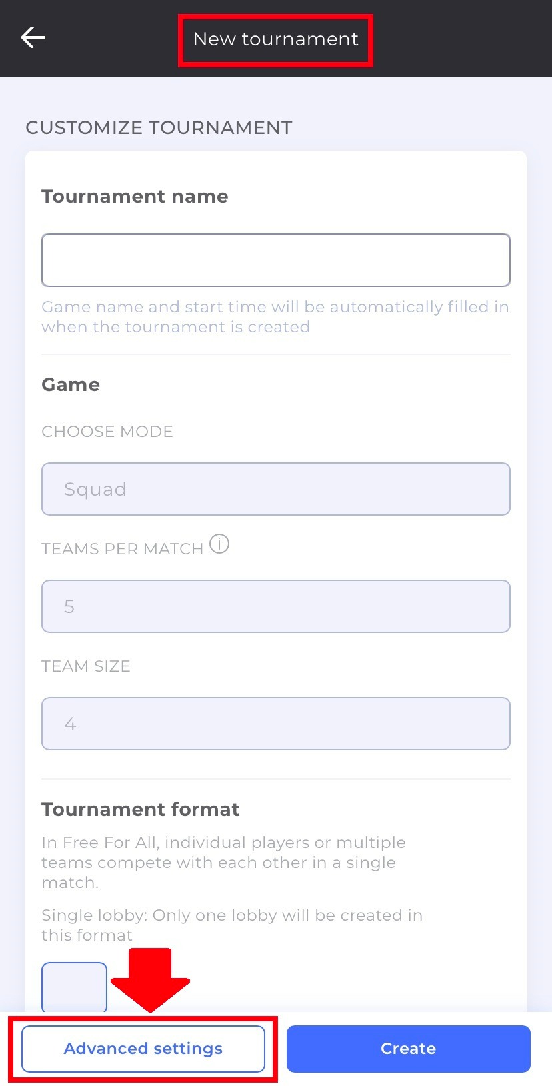Open the Teams per match info icon
This screenshot has height=1086, width=552.
[x=219, y=544]
